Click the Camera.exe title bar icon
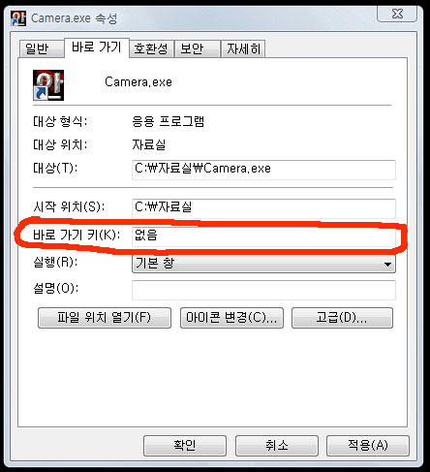 [x=18, y=18]
